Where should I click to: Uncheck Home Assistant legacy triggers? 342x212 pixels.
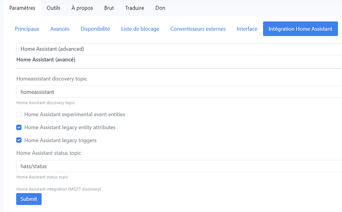19,141
